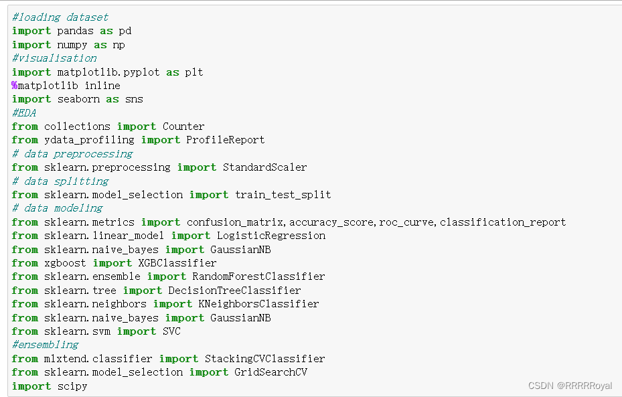The width and height of the screenshot is (622, 397).
Task: Click 'StackingCVClassifier' on mlxtend line
Action: click(264, 359)
